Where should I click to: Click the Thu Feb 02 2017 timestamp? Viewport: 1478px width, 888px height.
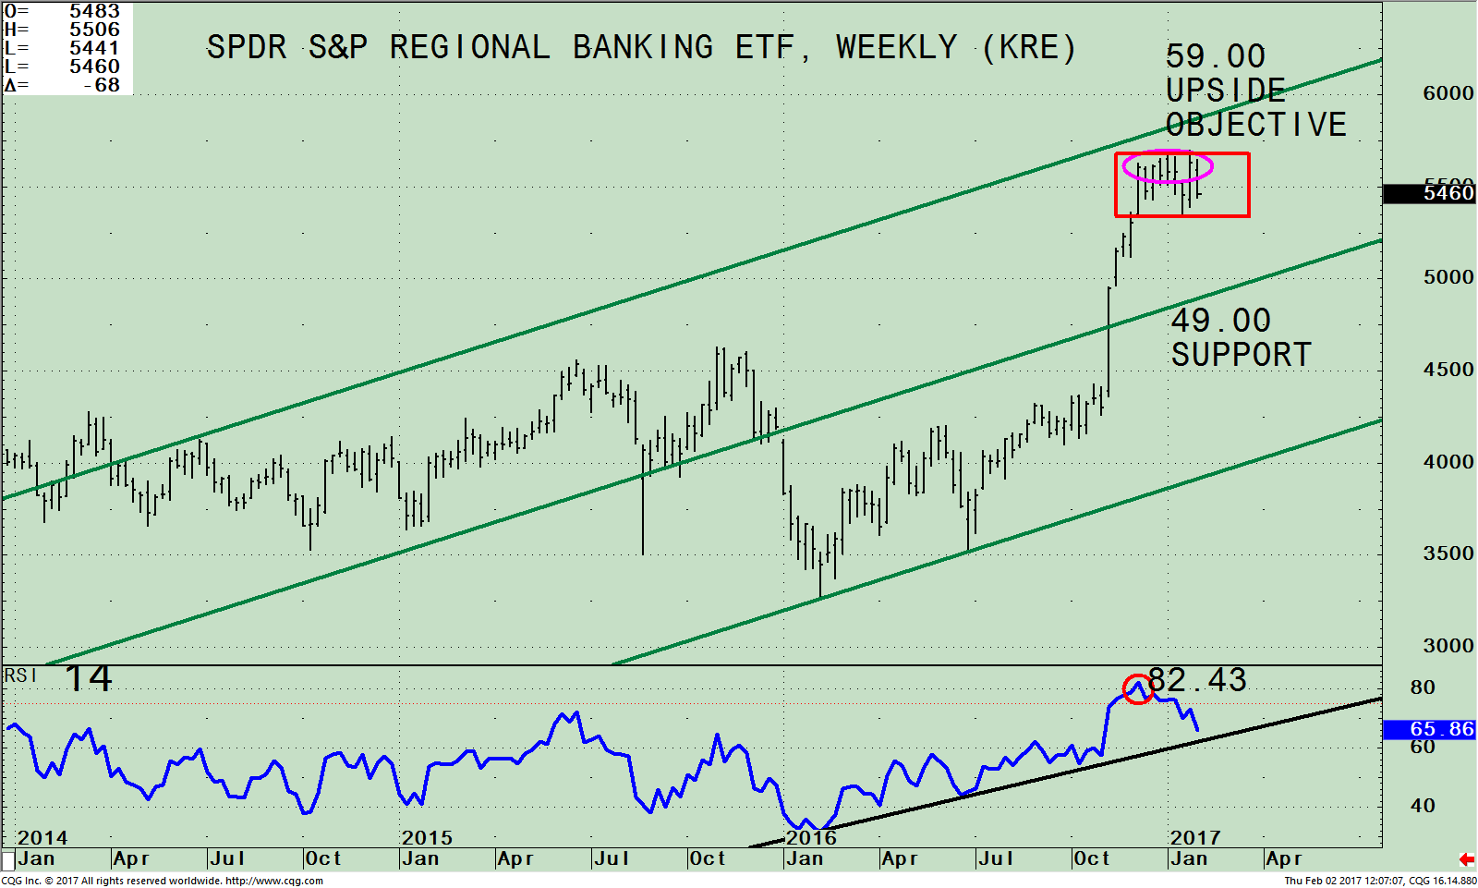click(x=1345, y=881)
